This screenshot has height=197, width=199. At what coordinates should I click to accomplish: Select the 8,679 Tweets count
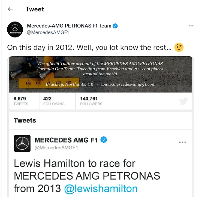click(x=20, y=101)
